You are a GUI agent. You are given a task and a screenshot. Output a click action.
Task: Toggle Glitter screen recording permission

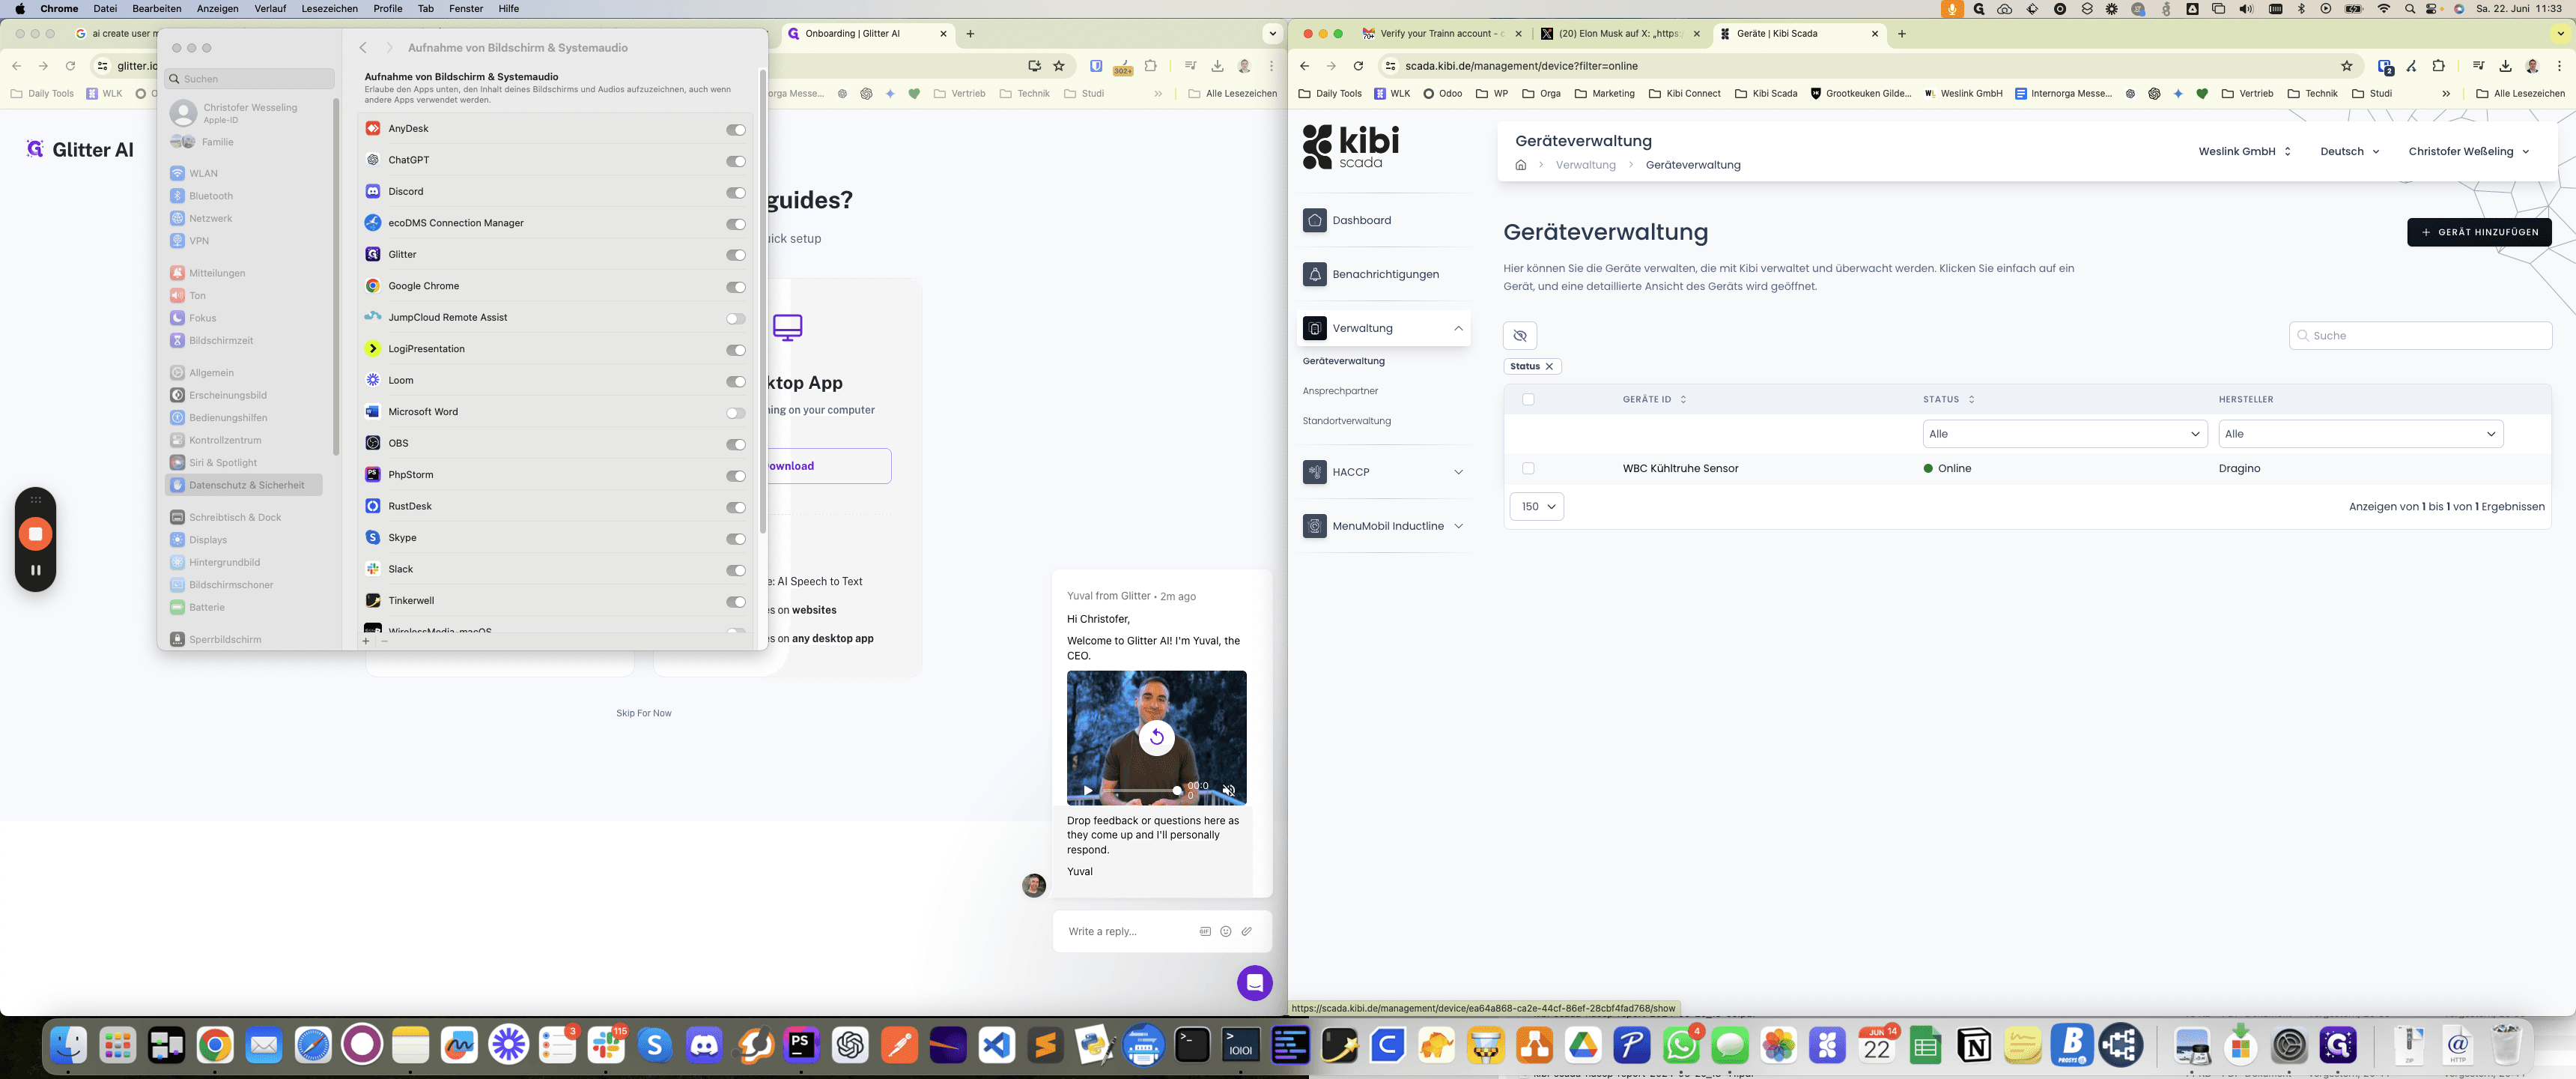pos(736,256)
